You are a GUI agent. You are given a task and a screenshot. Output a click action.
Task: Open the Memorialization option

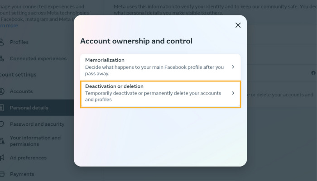click(160, 67)
